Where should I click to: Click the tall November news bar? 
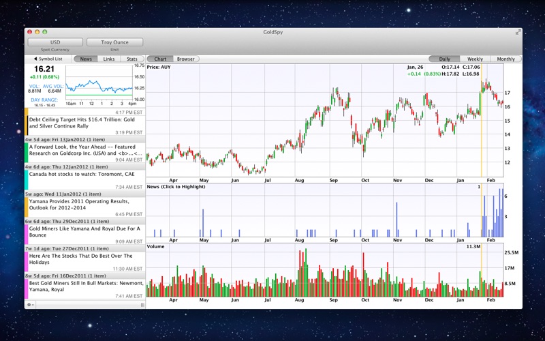tap(396, 220)
